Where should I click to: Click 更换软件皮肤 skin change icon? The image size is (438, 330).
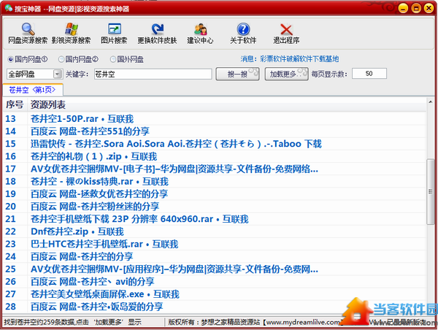pos(157,34)
